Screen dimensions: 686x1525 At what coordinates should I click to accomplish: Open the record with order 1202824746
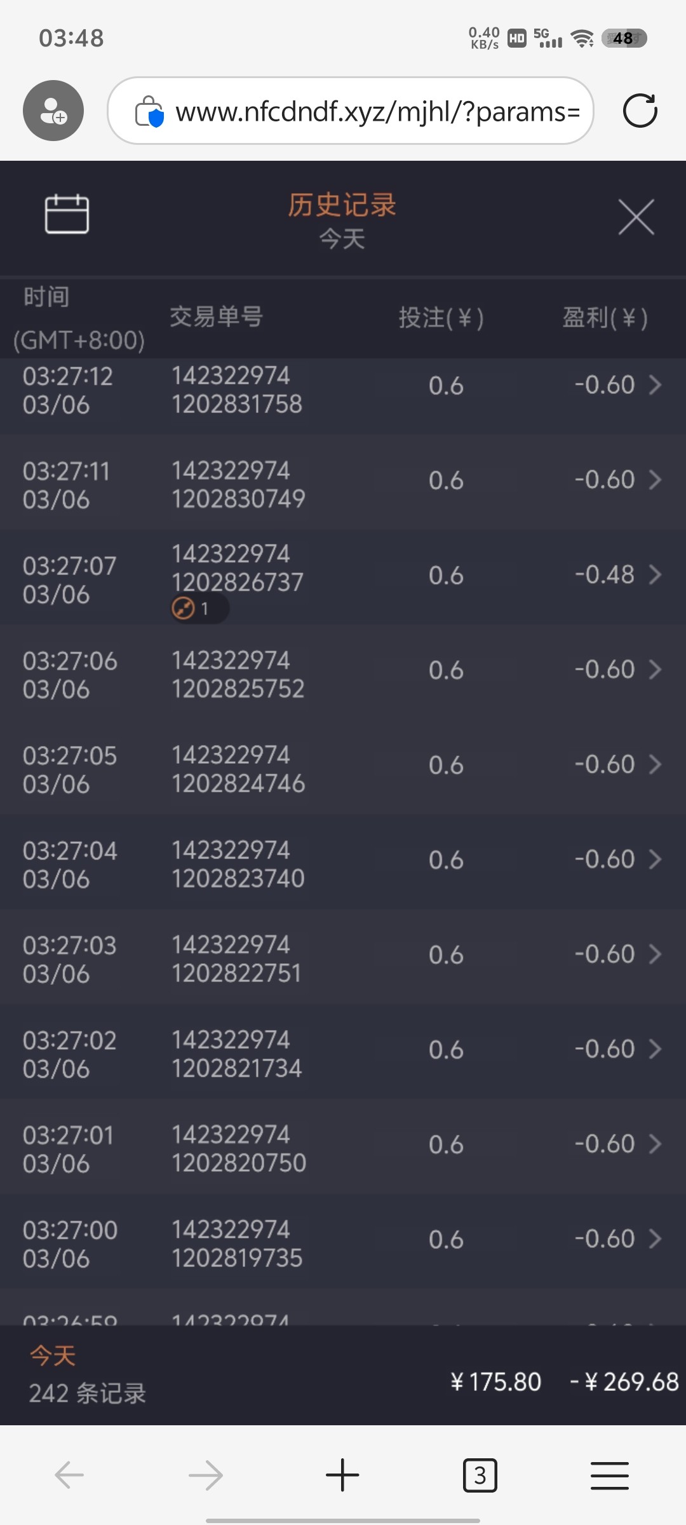coord(238,769)
